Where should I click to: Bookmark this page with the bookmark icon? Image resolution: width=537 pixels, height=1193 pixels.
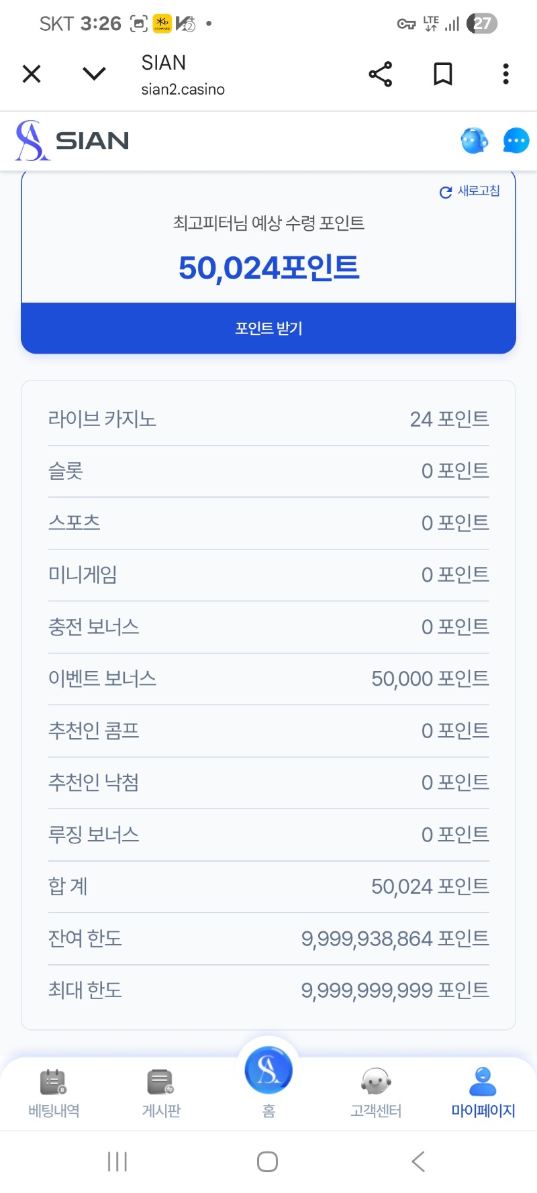coord(442,74)
